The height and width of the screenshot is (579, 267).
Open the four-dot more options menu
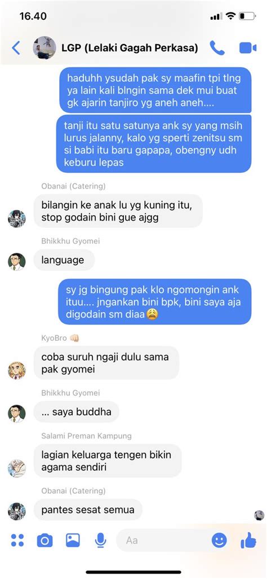pyautogui.click(x=17, y=540)
